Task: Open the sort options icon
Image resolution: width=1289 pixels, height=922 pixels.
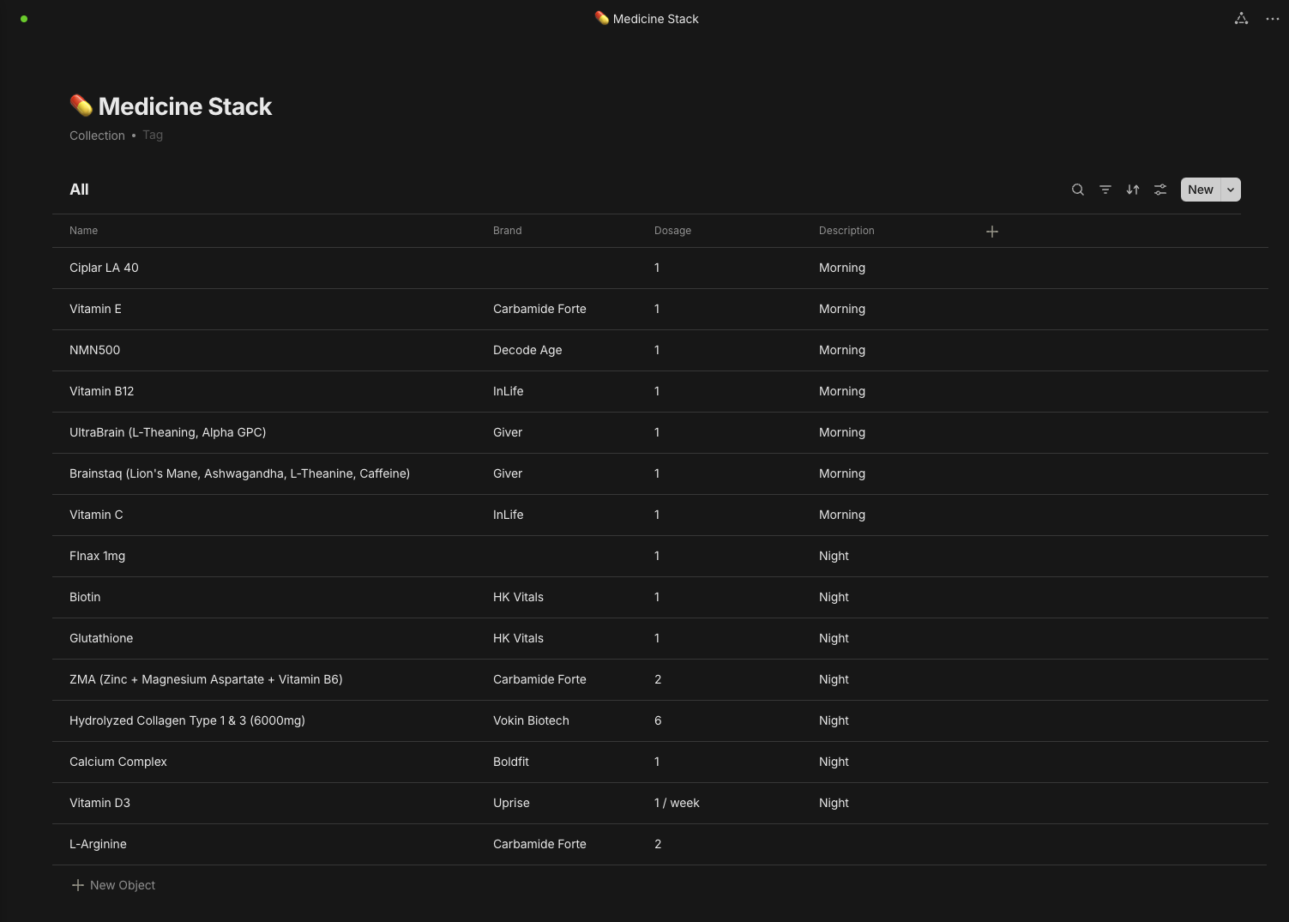Action: tap(1133, 190)
